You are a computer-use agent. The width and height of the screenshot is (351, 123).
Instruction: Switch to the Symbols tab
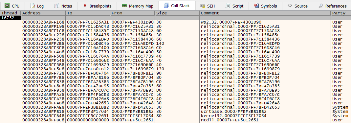tap(266, 6)
